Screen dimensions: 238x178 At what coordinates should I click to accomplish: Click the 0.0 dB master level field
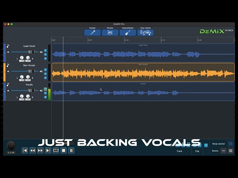[11, 152]
